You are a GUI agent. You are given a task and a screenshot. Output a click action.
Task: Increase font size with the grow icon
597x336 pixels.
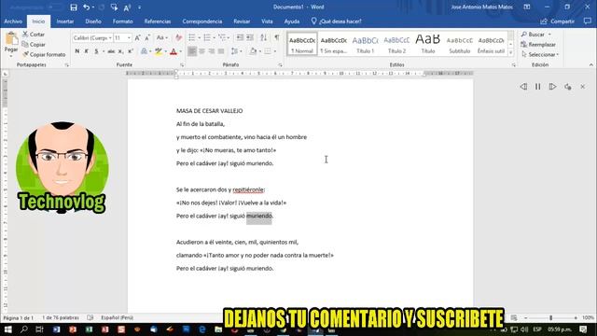point(137,37)
